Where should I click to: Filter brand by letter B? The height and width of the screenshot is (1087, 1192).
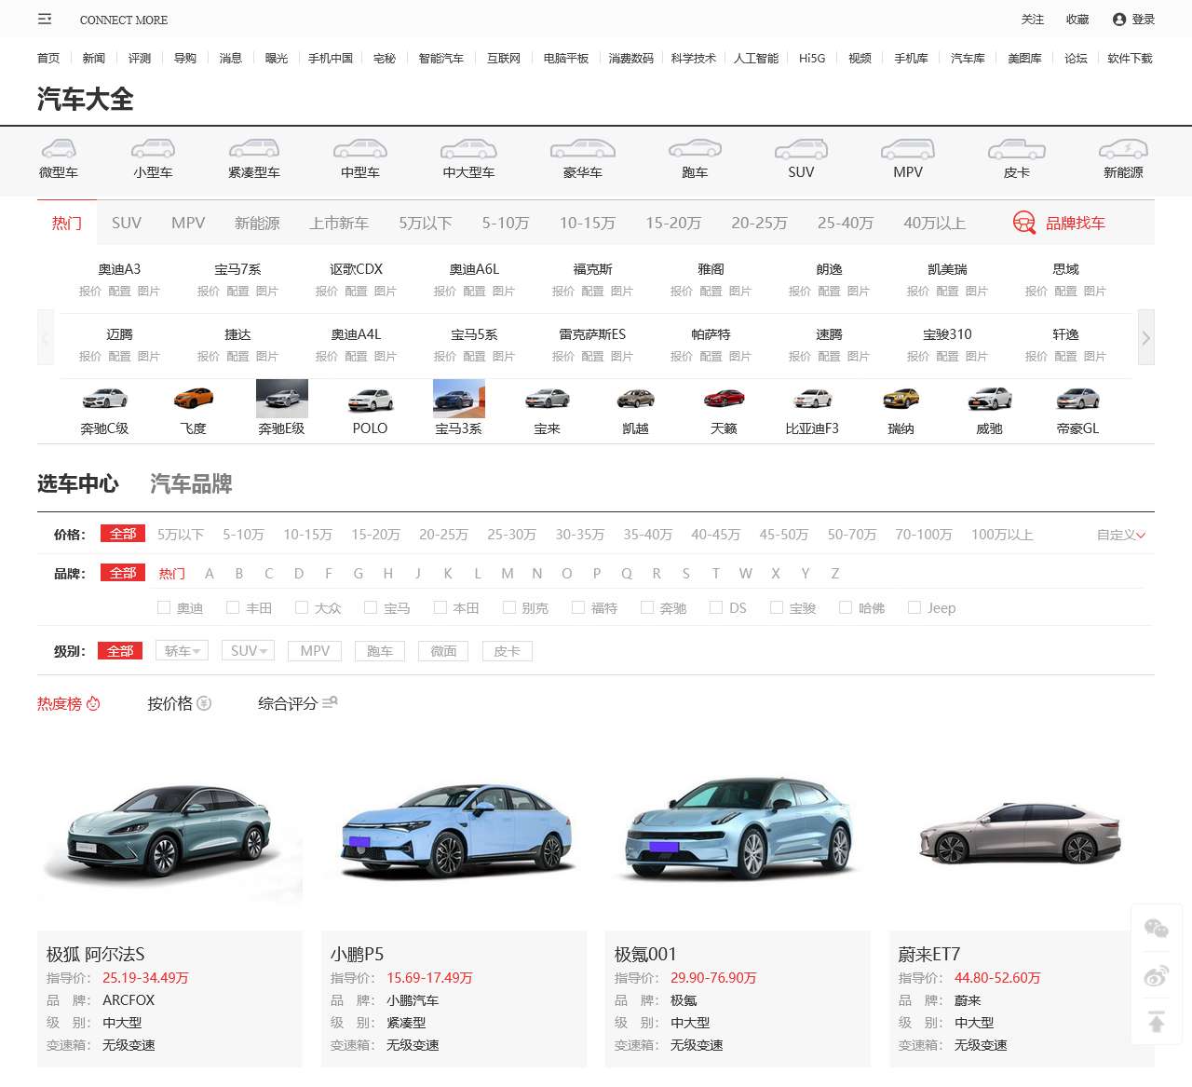click(239, 574)
